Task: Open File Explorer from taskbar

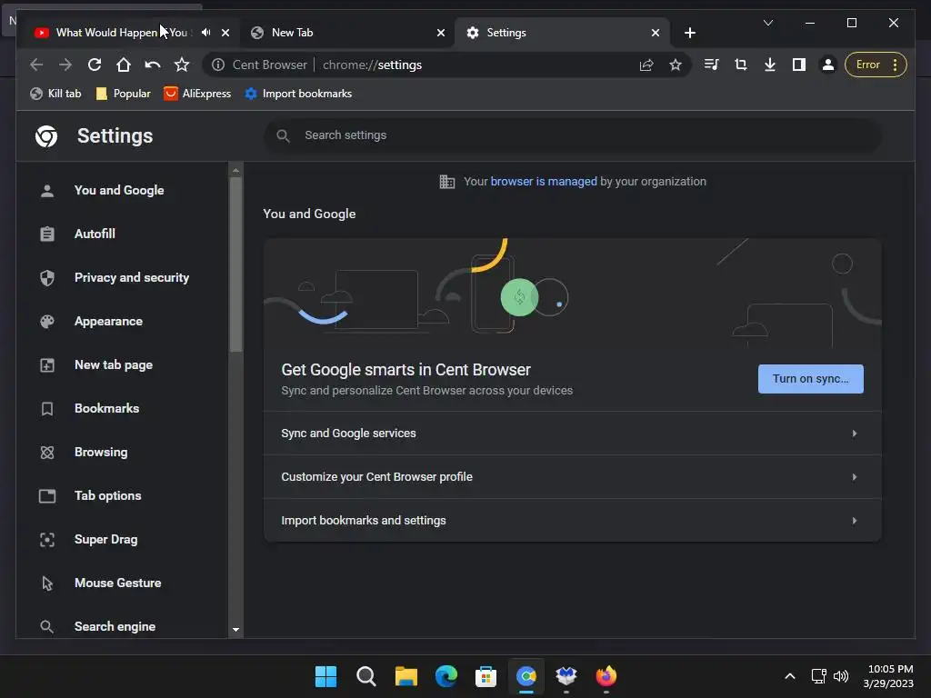Action: coord(406,676)
